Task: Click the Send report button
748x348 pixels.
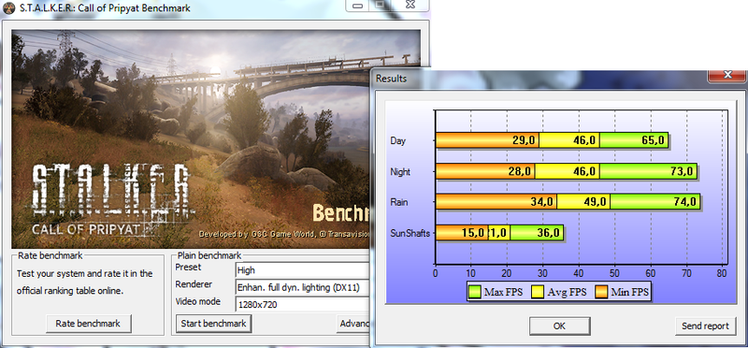Action: [705, 326]
